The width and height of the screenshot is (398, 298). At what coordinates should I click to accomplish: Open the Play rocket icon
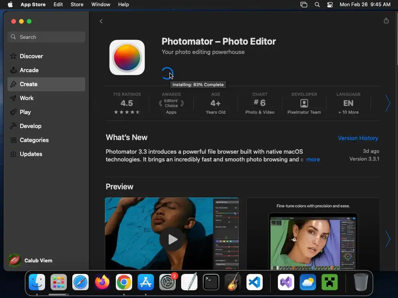coord(13,112)
